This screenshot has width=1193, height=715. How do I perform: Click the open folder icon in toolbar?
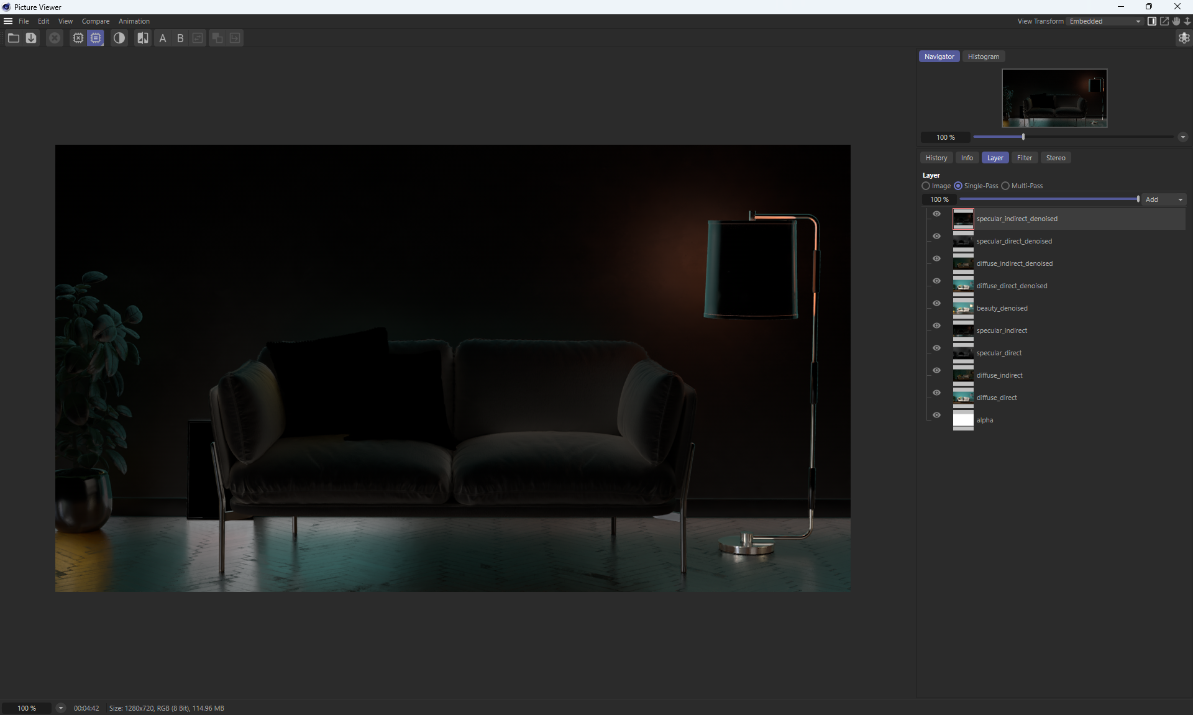pyautogui.click(x=13, y=39)
